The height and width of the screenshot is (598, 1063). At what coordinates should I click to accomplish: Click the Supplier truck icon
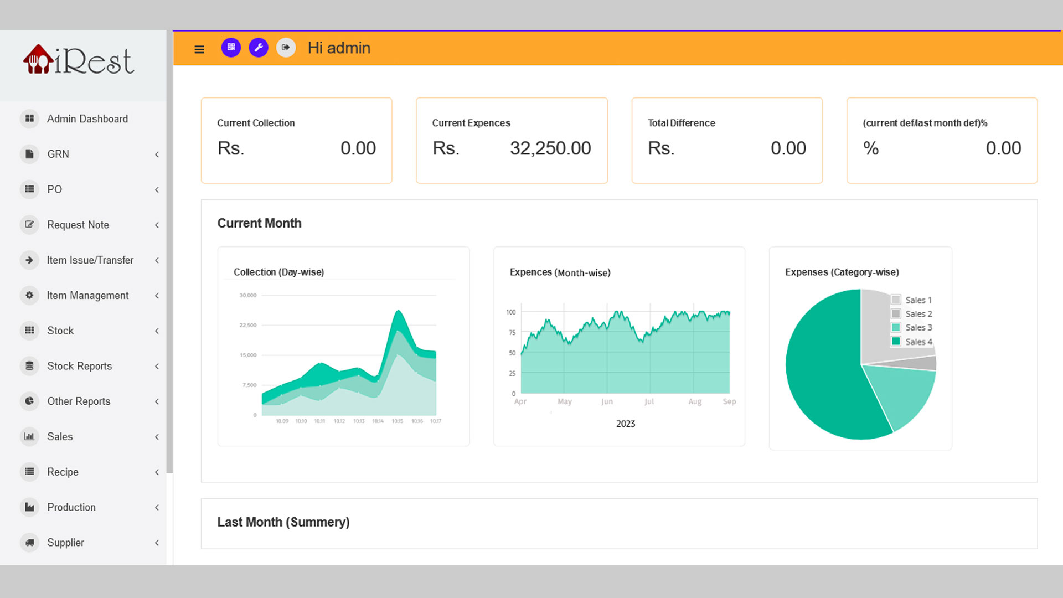click(x=29, y=543)
